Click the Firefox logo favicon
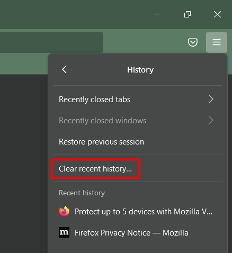Screen dimensions: 232x253 coord(64,211)
